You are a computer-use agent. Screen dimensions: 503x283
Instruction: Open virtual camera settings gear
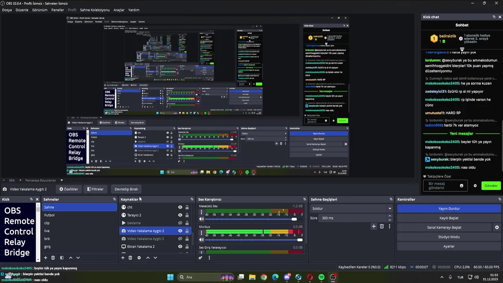[497, 228]
